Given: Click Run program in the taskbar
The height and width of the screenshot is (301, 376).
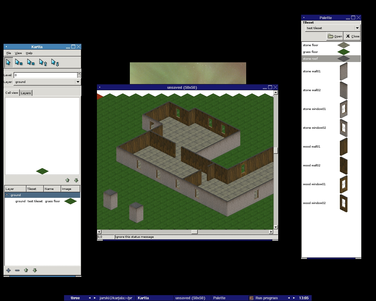Looking at the screenshot, I should [x=266, y=298].
